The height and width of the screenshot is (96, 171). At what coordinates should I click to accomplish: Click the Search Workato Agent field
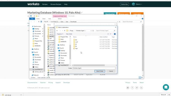(x=106, y=31)
